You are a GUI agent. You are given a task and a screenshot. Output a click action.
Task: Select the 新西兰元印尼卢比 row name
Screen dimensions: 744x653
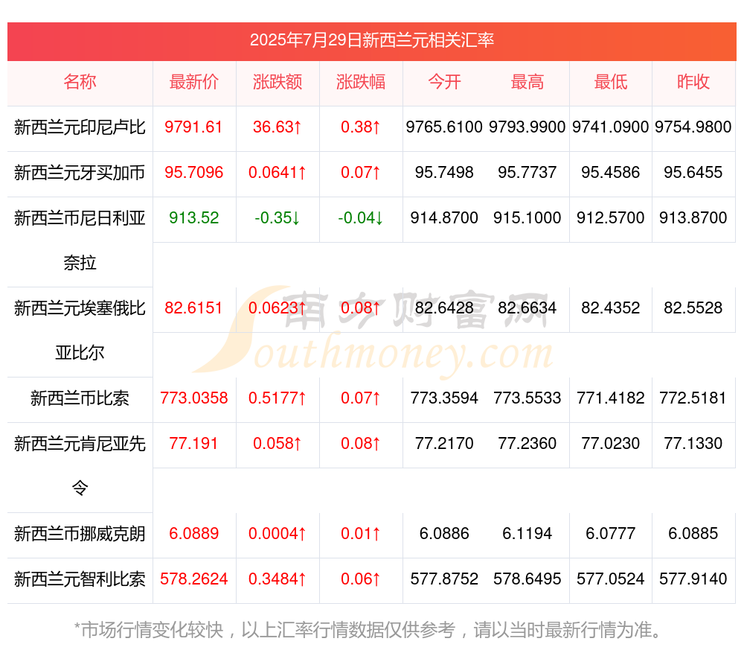80,127
